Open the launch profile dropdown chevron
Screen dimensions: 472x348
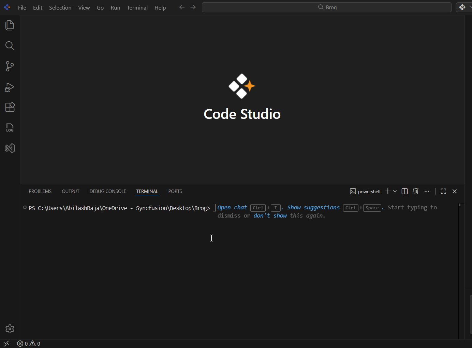[395, 191]
